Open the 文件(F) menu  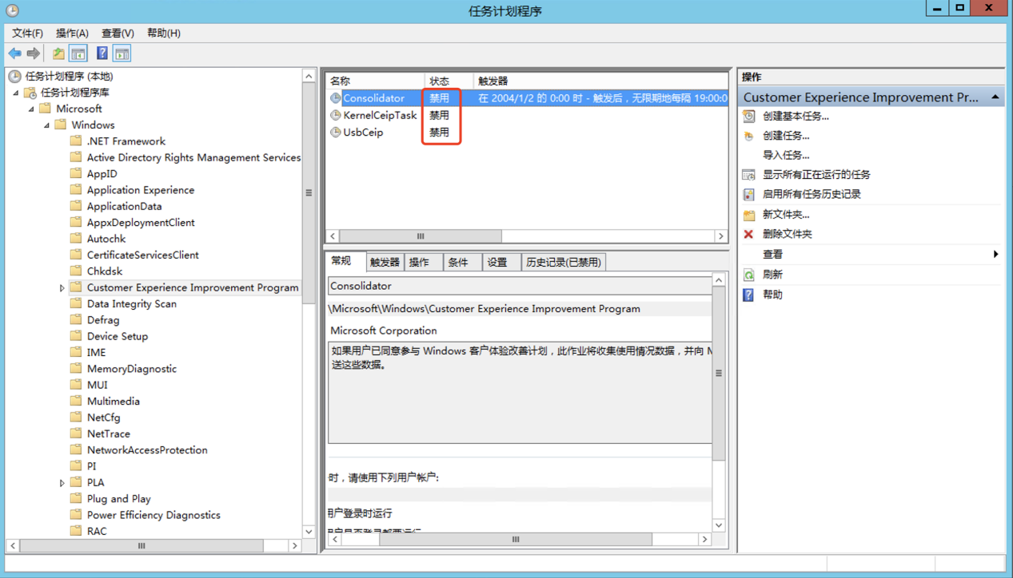point(27,33)
